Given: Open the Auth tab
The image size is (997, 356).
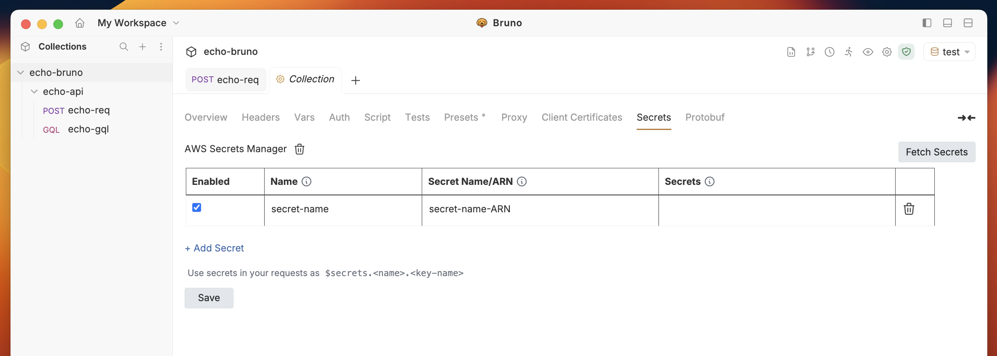Looking at the screenshot, I should pos(339,117).
